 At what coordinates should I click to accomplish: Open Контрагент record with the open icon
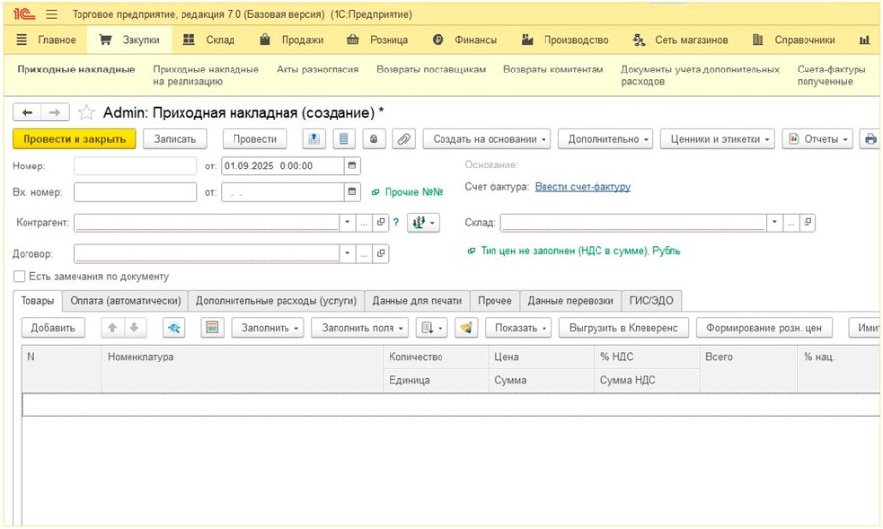tap(380, 222)
